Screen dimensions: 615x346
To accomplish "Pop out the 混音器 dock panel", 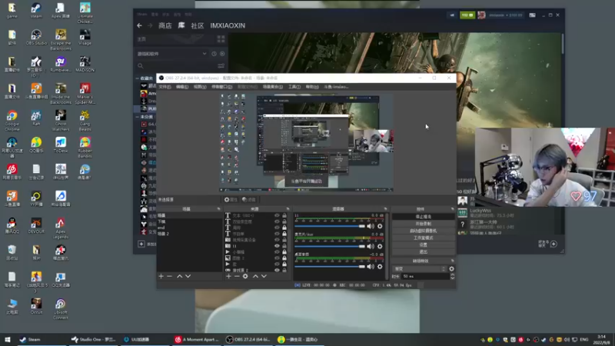I will pyautogui.click(x=386, y=209).
